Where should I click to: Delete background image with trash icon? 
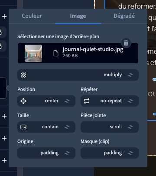pos(126,43)
